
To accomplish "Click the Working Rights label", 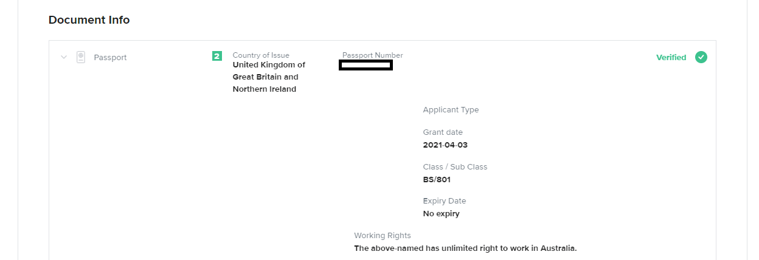I will pos(383,236).
